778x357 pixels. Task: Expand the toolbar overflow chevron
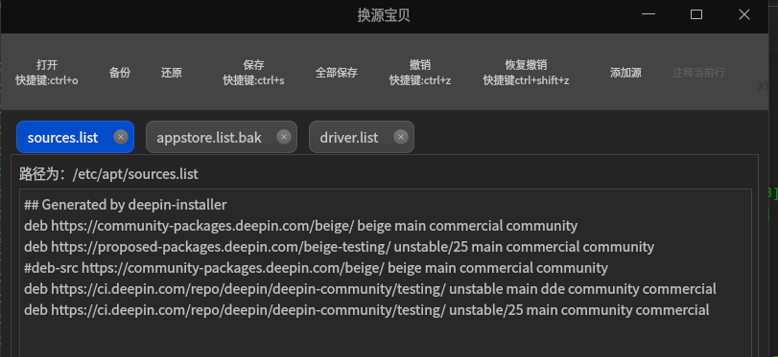(x=763, y=86)
